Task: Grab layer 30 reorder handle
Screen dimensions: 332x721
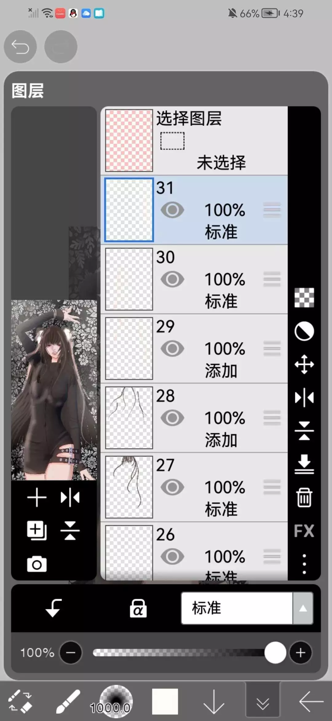Action: click(x=272, y=279)
